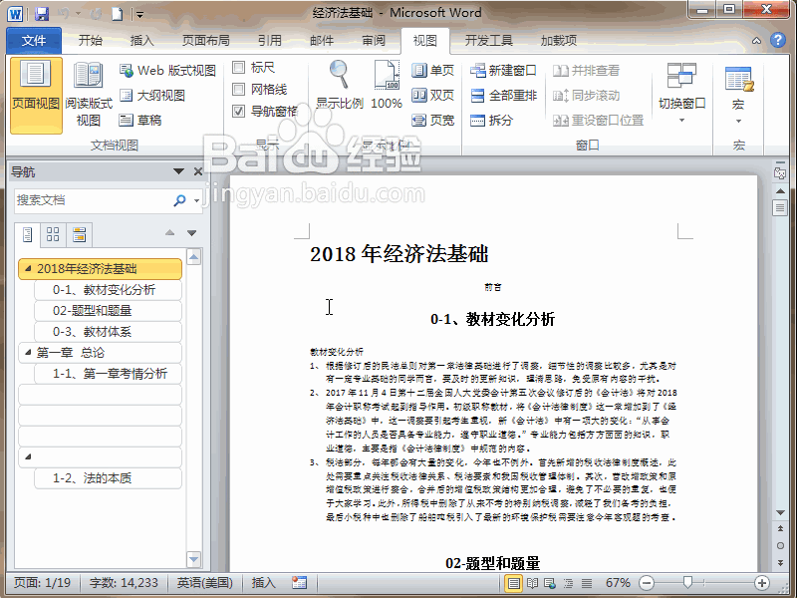The height and width of the screenshot is (598, 797).
Task: Click the Save icon in quick access toolbar
Action: [x=42, y=14]
